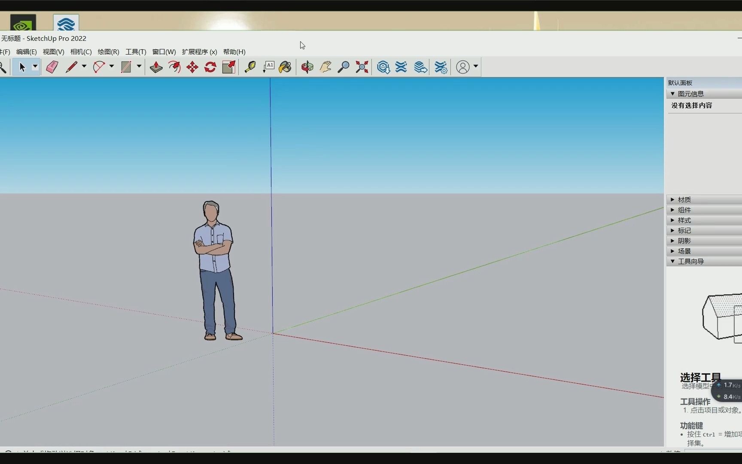Click the Zoom Extents icon
This screenshot has width=742, height=464.
362,67
